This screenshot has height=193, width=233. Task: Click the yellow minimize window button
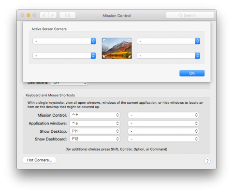(x=29, y=15)
